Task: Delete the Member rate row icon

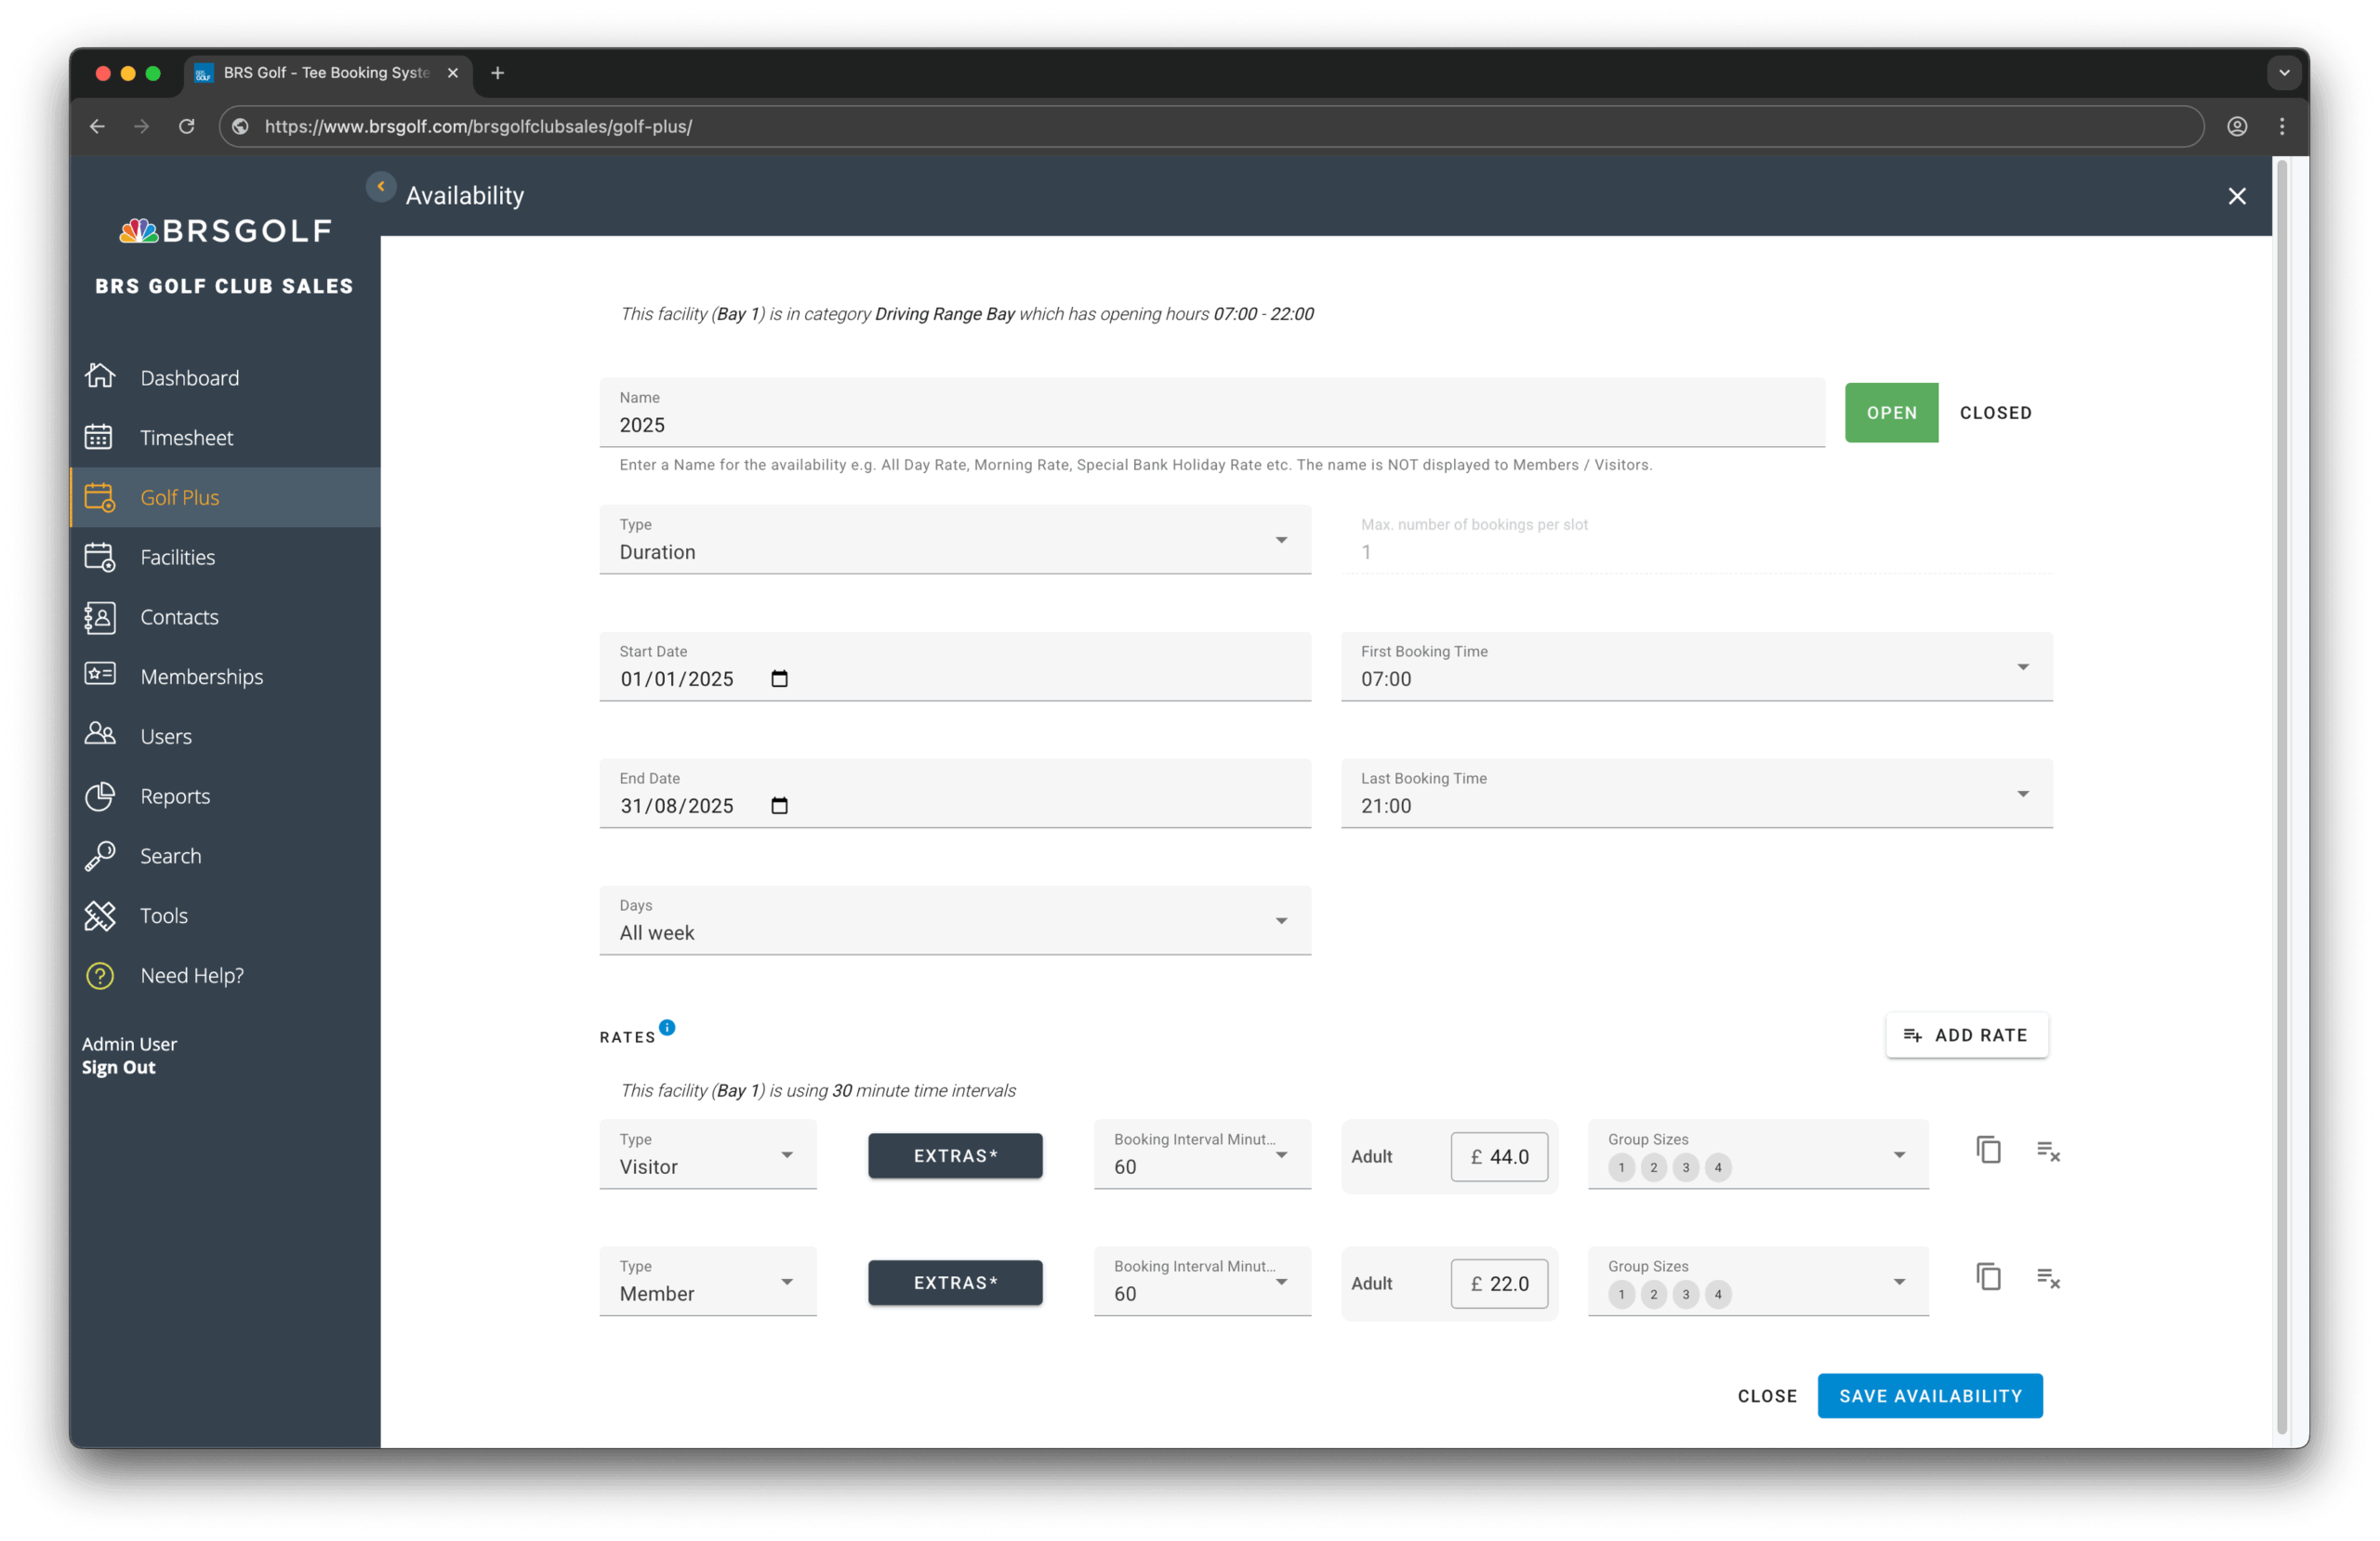Action: click(2048, 1278)
